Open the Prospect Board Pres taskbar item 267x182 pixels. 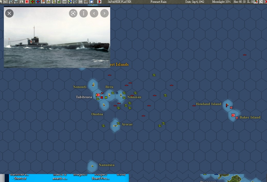click(100, 176)
